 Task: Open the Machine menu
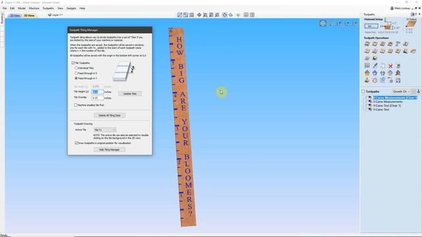pos(34,9)
